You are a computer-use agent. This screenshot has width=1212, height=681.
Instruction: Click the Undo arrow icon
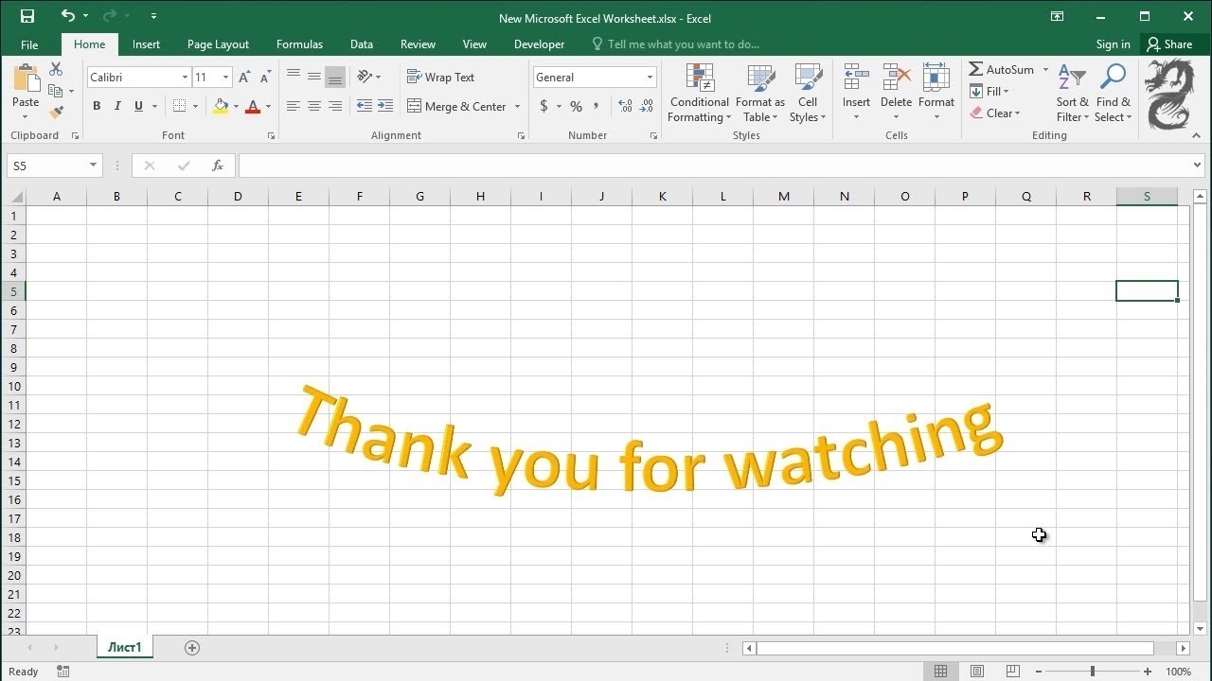[67, 16]
